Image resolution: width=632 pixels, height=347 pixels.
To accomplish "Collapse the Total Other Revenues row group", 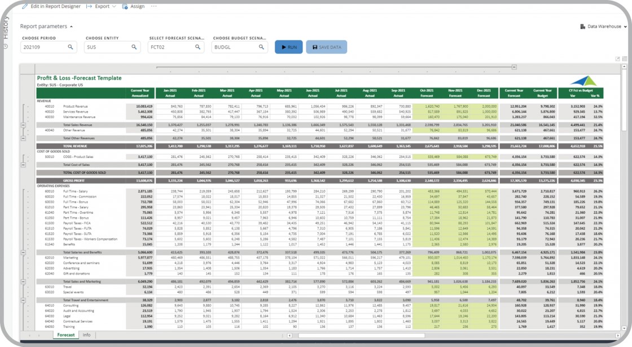I will click(x=23, y=138).
